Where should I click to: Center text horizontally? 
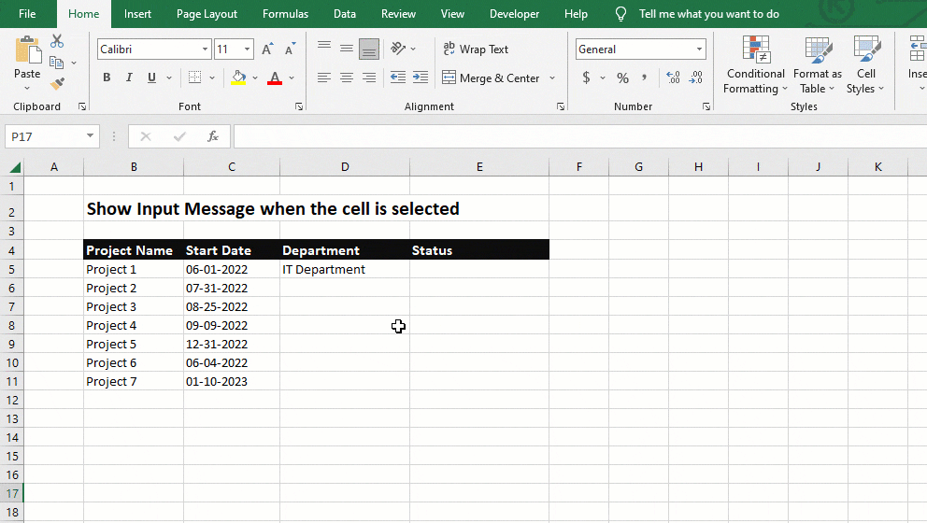point(347,78)
